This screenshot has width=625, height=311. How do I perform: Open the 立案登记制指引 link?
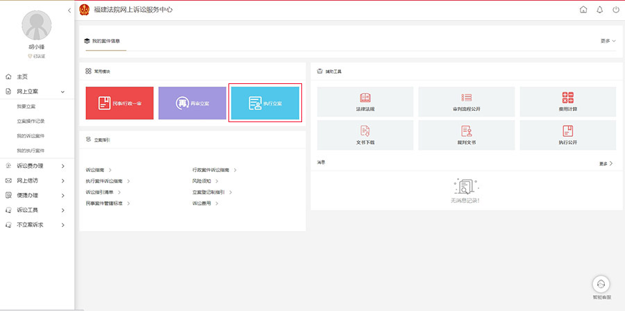point(208,192)
